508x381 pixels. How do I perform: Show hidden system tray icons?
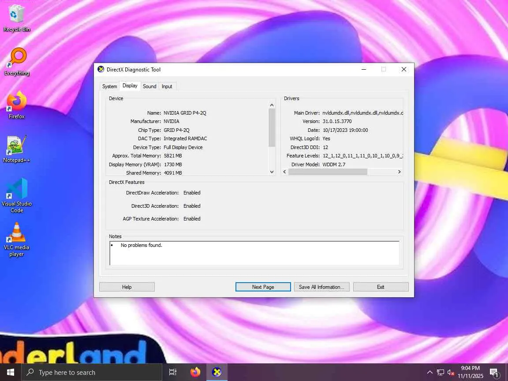(430, 372)
